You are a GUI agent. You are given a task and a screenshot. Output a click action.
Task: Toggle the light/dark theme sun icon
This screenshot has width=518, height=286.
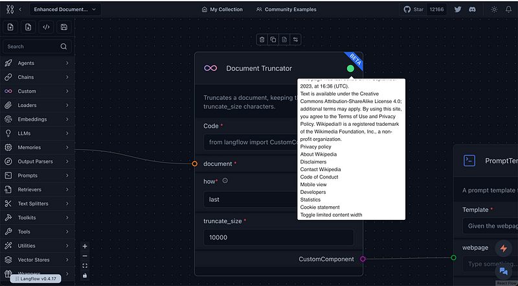pyautogui.click(x=495, y=10)
